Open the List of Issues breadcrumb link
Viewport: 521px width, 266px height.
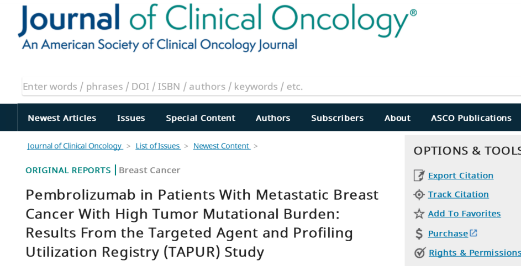(157, 146)
